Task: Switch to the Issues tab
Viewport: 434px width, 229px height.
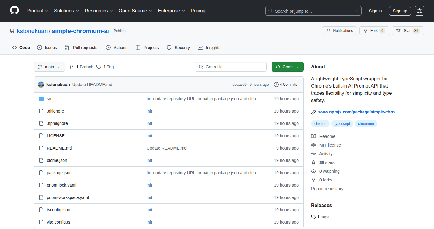Action: click(x=47, y=48)
